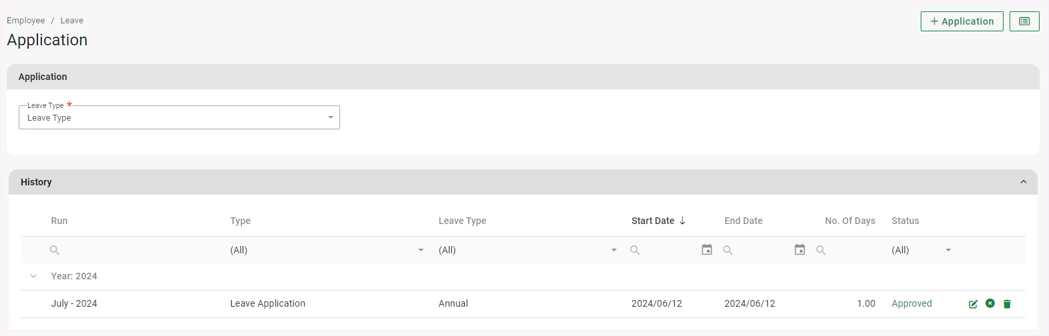Click the + Application button
Image resolution: width=1049 pixels, height=336 pixels.
[x=961, y=21]
